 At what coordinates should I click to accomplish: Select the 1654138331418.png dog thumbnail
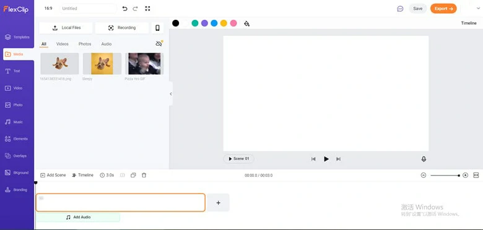(x=59, y=64)
